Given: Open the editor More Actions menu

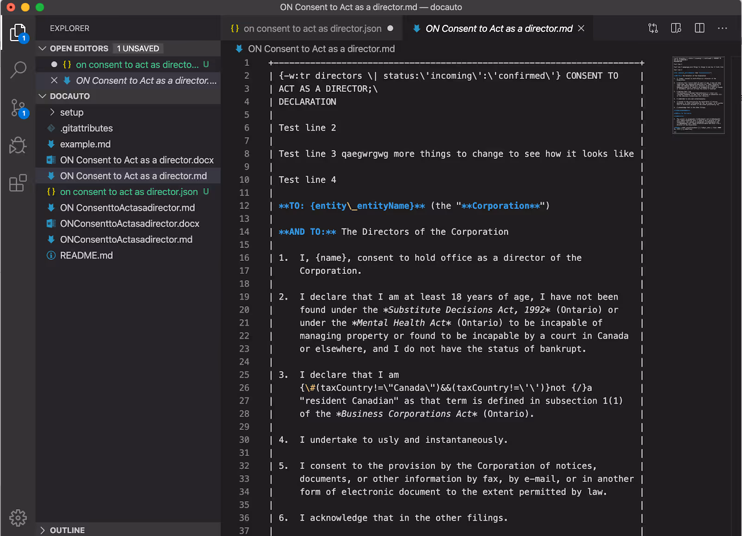Looking at the screenshot, I should click(x=723, y=28).
